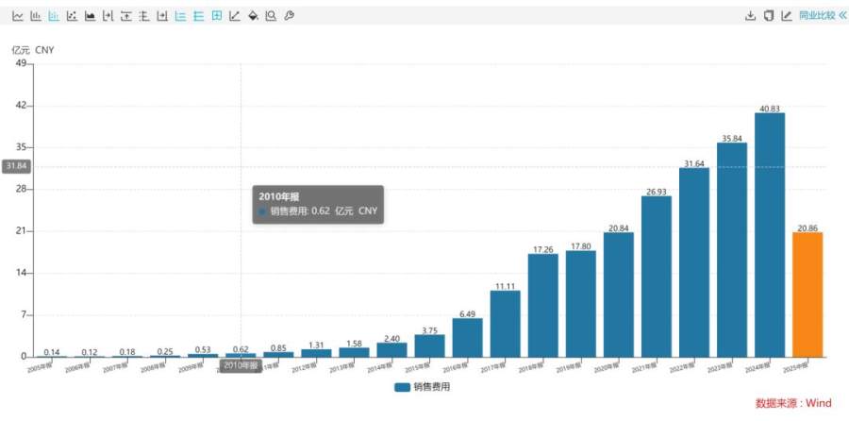Click the 数据来源 Wind source text

[x=792, y=404]
